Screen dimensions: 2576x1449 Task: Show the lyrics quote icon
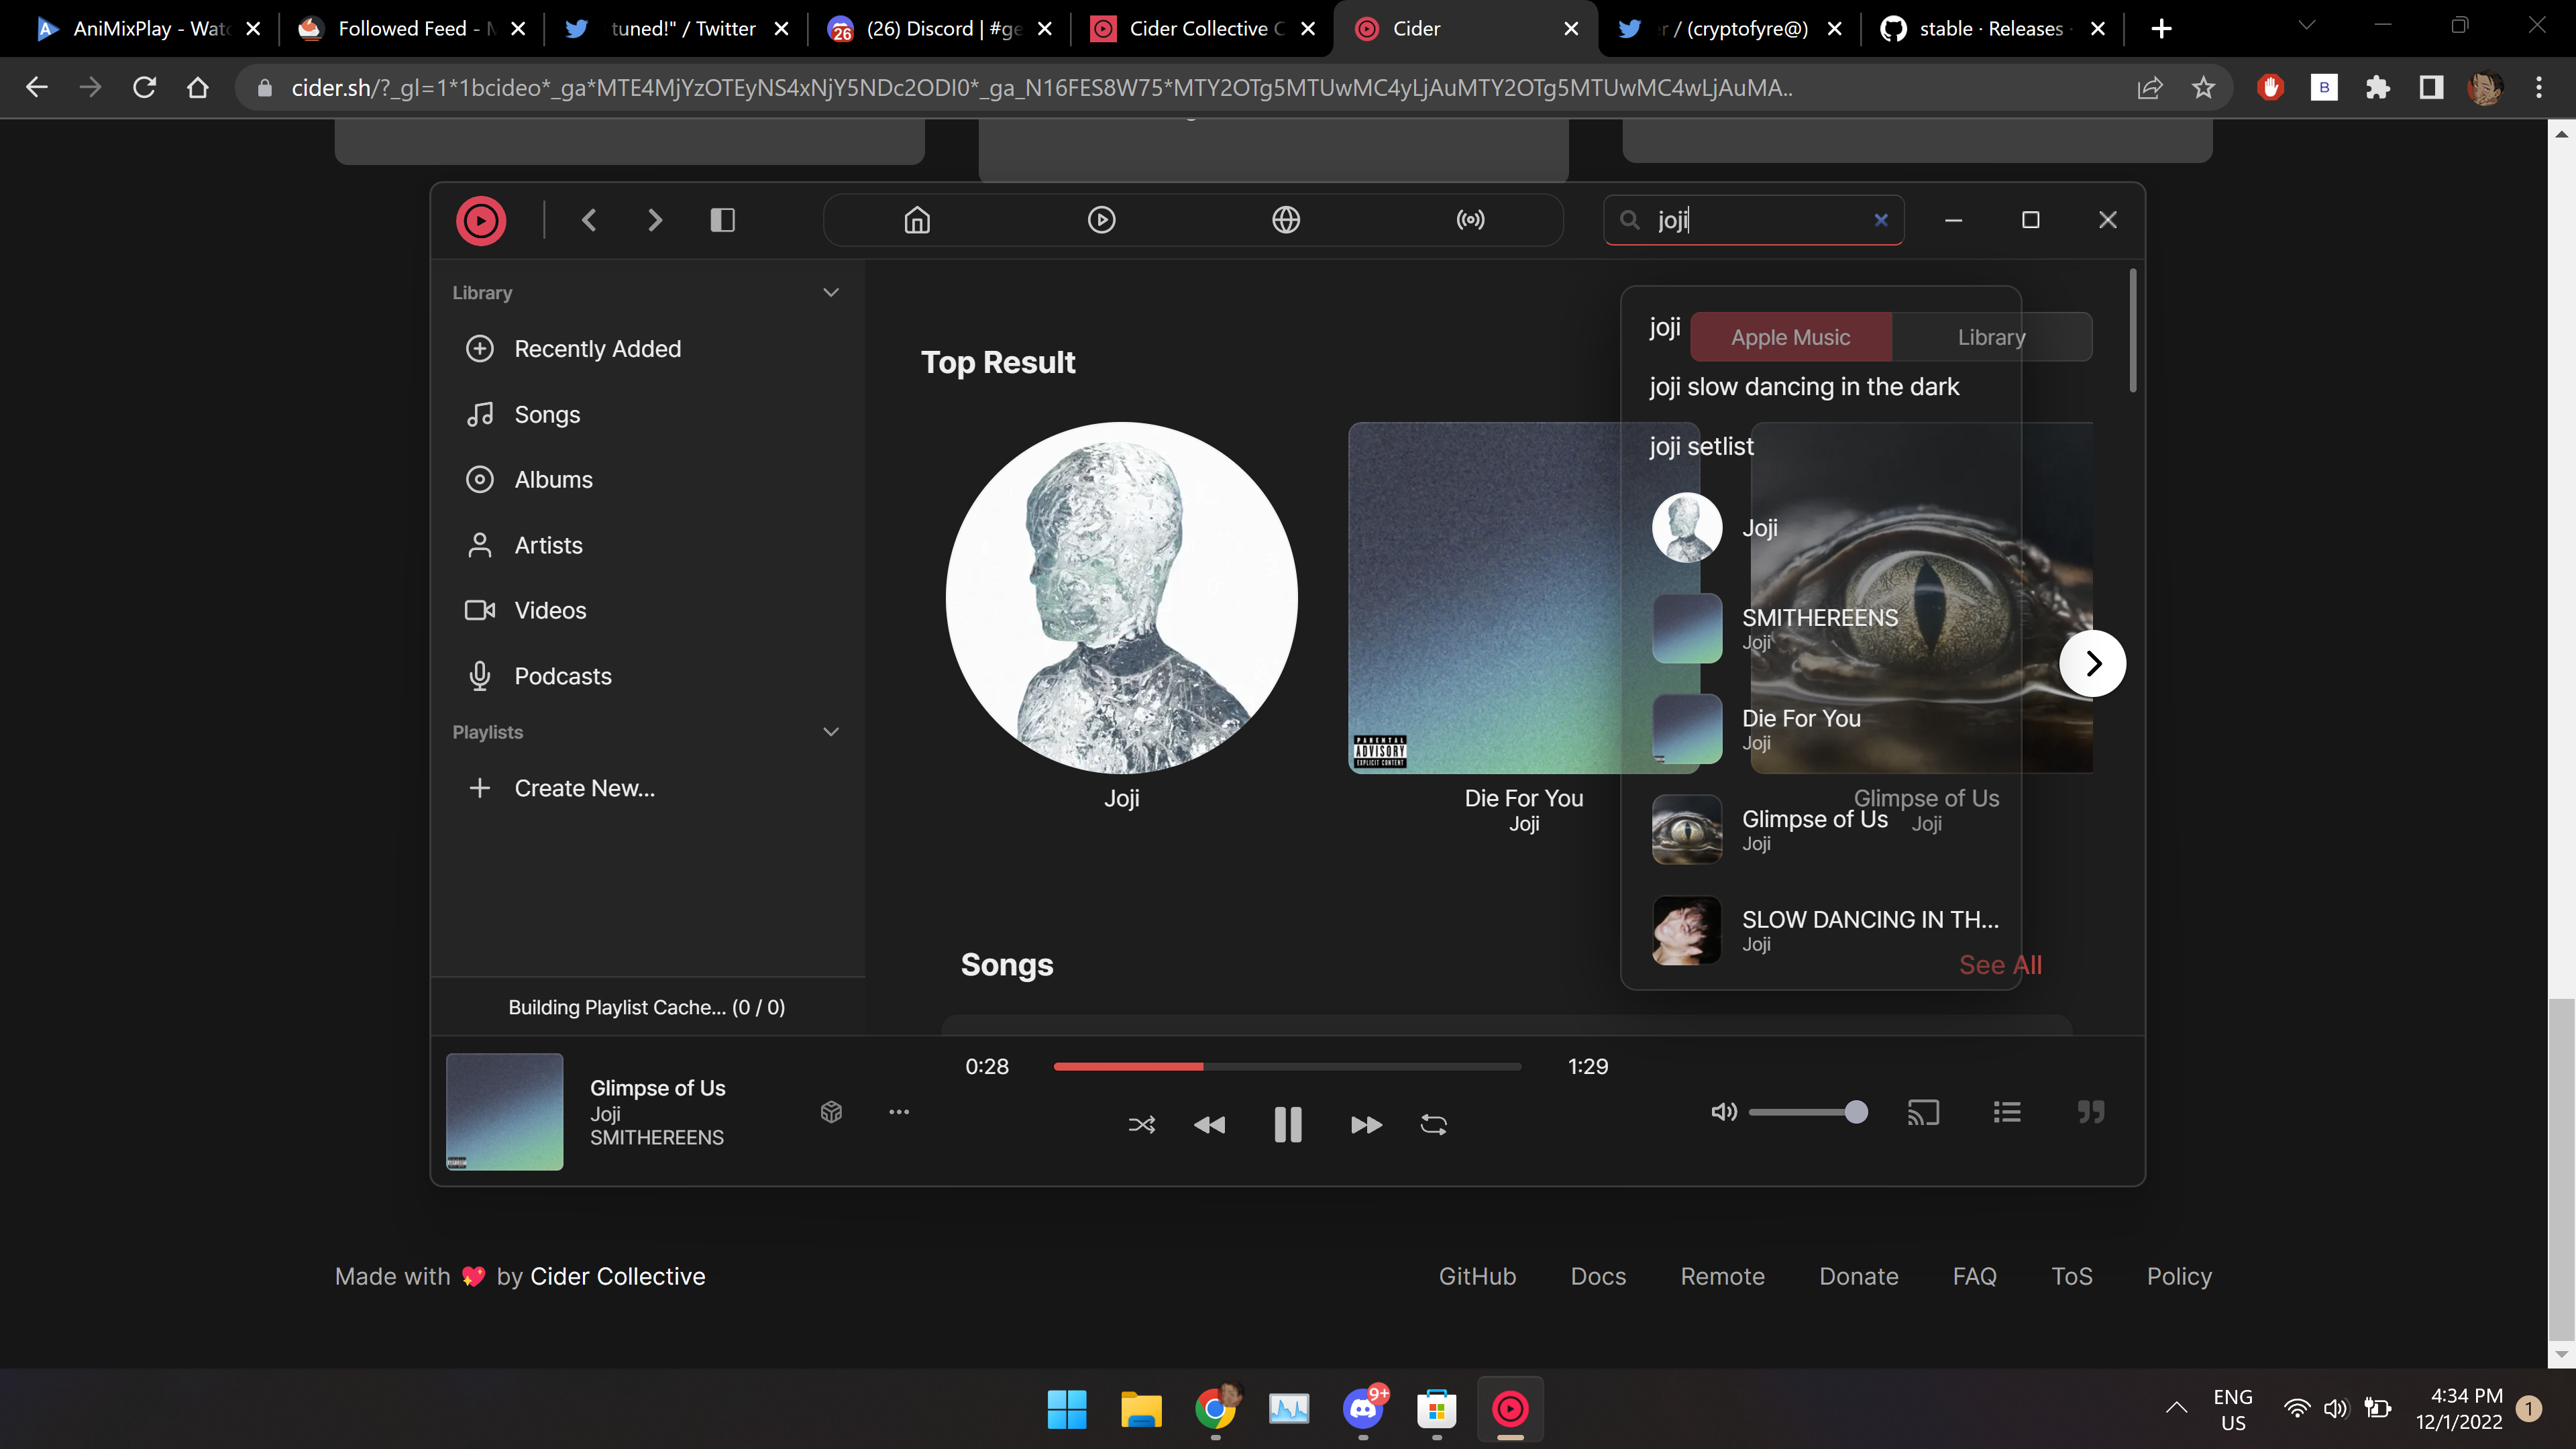2091,1112
